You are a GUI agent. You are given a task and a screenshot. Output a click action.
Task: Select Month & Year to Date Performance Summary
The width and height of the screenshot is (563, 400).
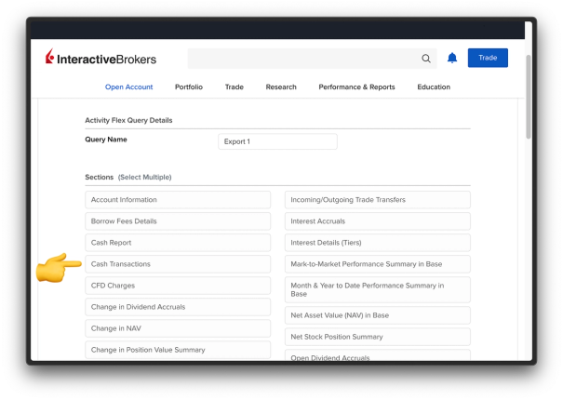378,289
